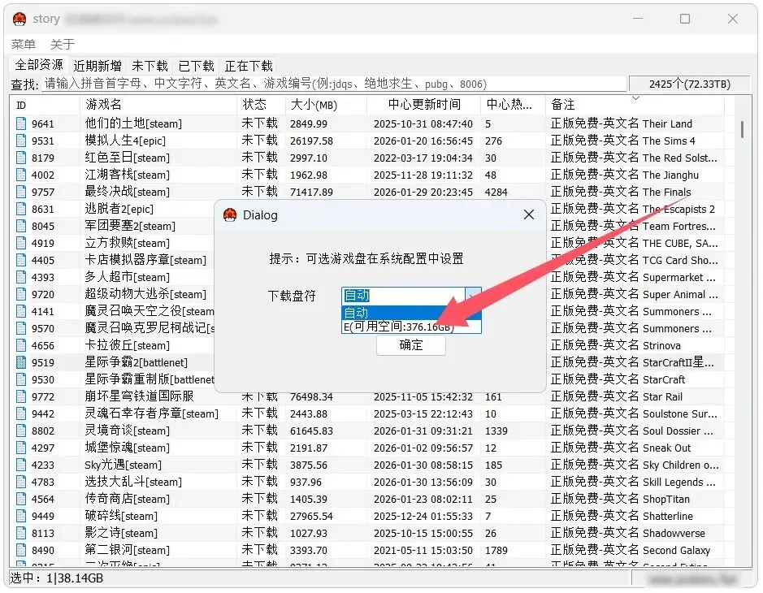Select the 第二银河[steam] row

point(367,550)
